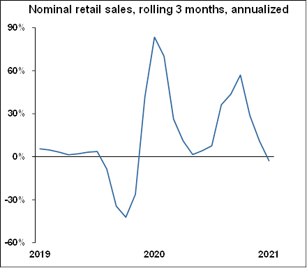Viewport: 307px width, 268px height.
Task: Click the -60% y-axis label
Action: [x=15, y=242]
